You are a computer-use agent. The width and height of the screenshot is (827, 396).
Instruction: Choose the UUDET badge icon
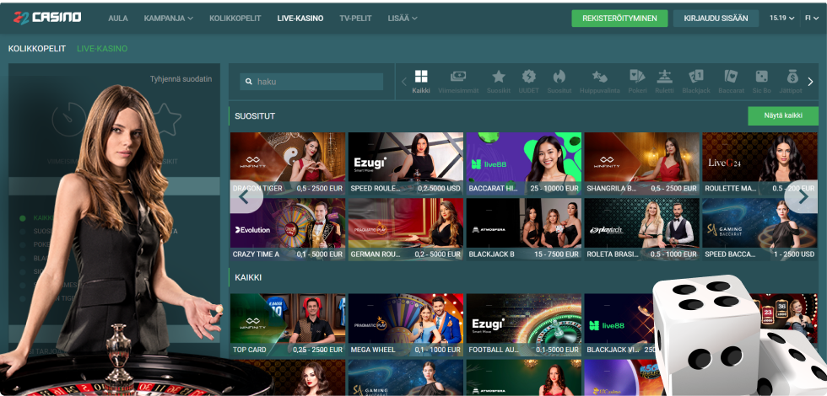click(x=528, y=77)
